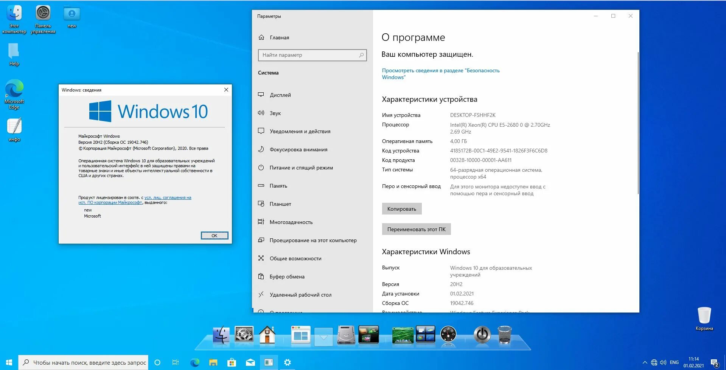Show hidden tray icons chevron
The height and width of the screenshot is (370, 726).
(645, 362)
